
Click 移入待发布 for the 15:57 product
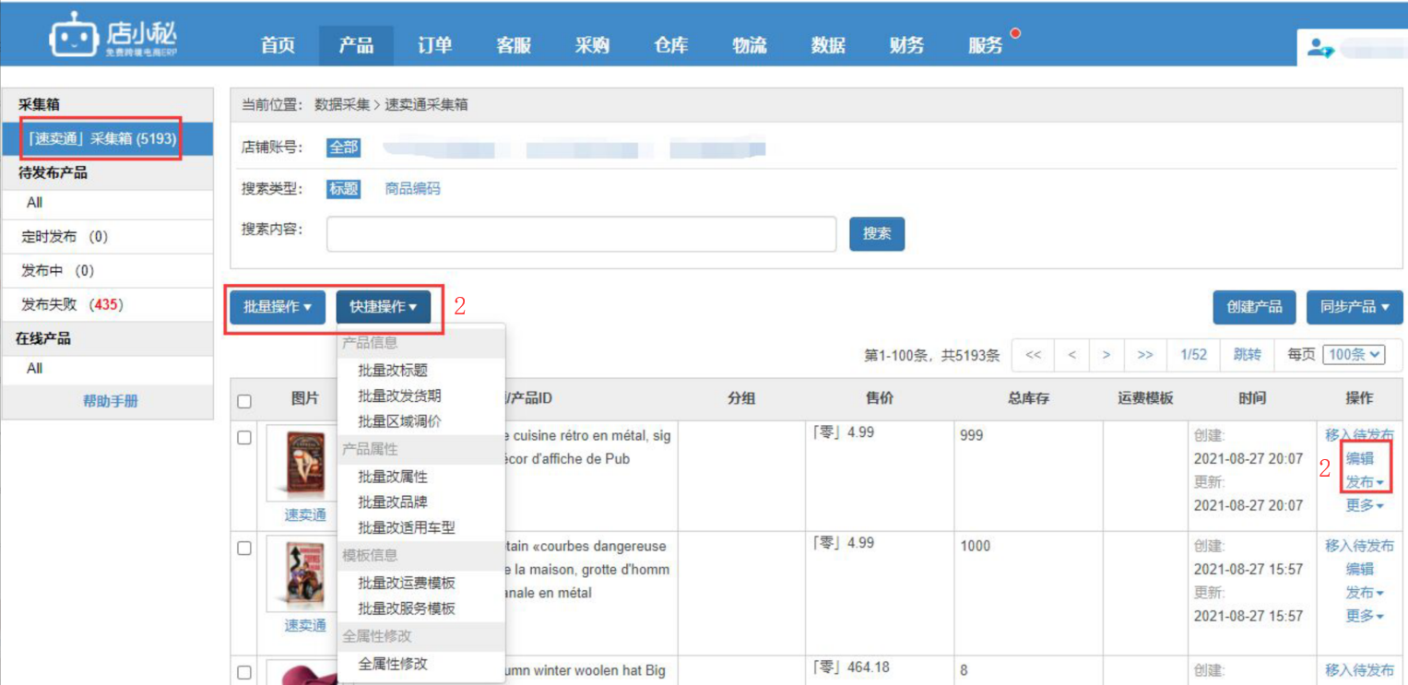(1359, 546)
